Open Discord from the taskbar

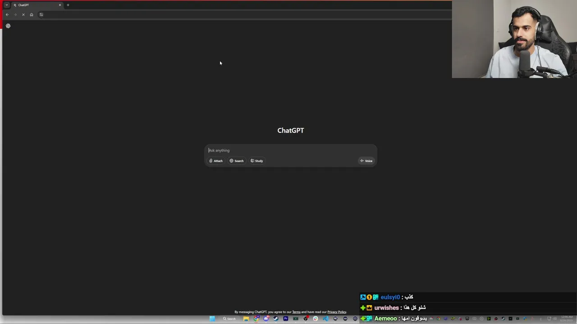pyautogui.click(x=266, y=319)
